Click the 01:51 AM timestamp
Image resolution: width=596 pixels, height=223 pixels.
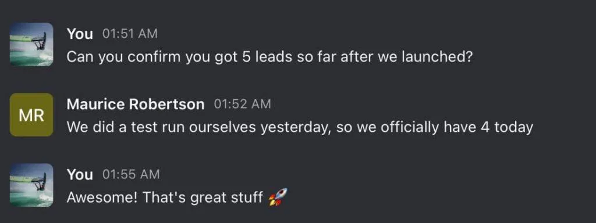pos(130,34)
